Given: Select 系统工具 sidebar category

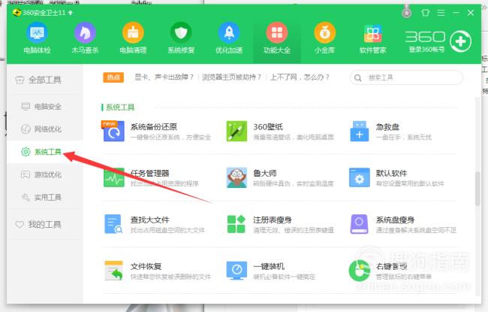Looking at the screenshot, I should pyautogui.click(x=45, y=152).
